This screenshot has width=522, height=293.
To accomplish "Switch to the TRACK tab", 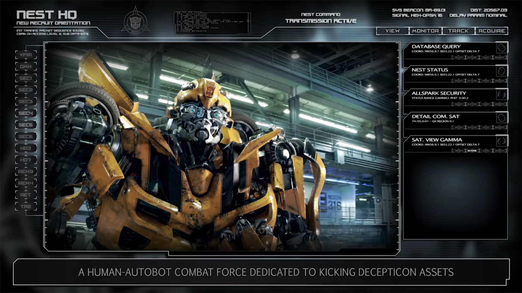I will tap(458, 31).
